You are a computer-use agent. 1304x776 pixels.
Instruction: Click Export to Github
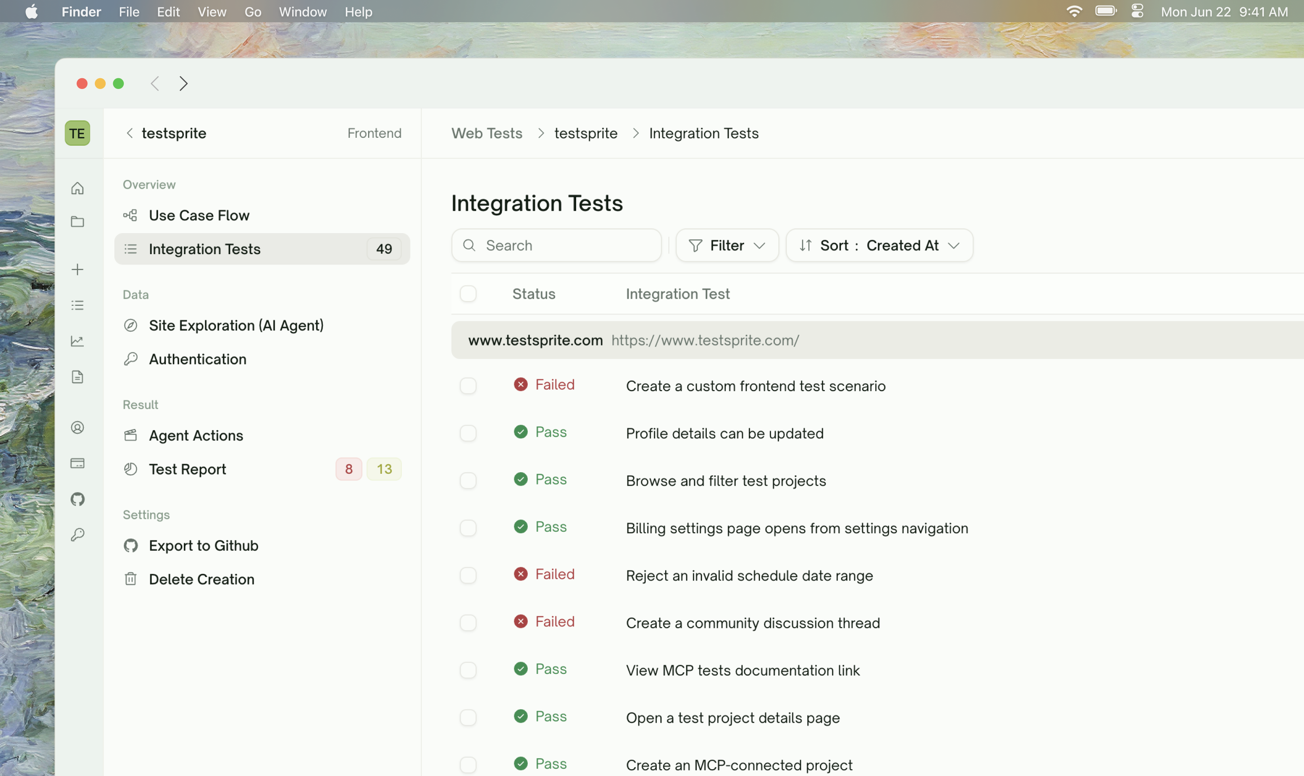coord(262,545)
